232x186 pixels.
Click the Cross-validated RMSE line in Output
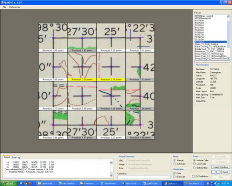click(x=29, y=169)
